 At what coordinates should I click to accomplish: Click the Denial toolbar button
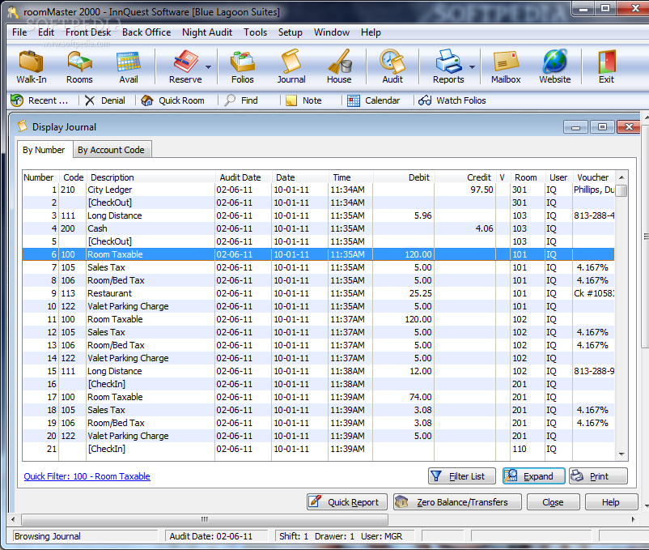[105, 100]
